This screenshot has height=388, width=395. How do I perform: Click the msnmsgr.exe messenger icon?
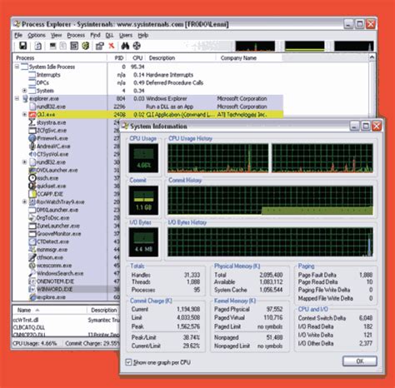pos(32,250)
